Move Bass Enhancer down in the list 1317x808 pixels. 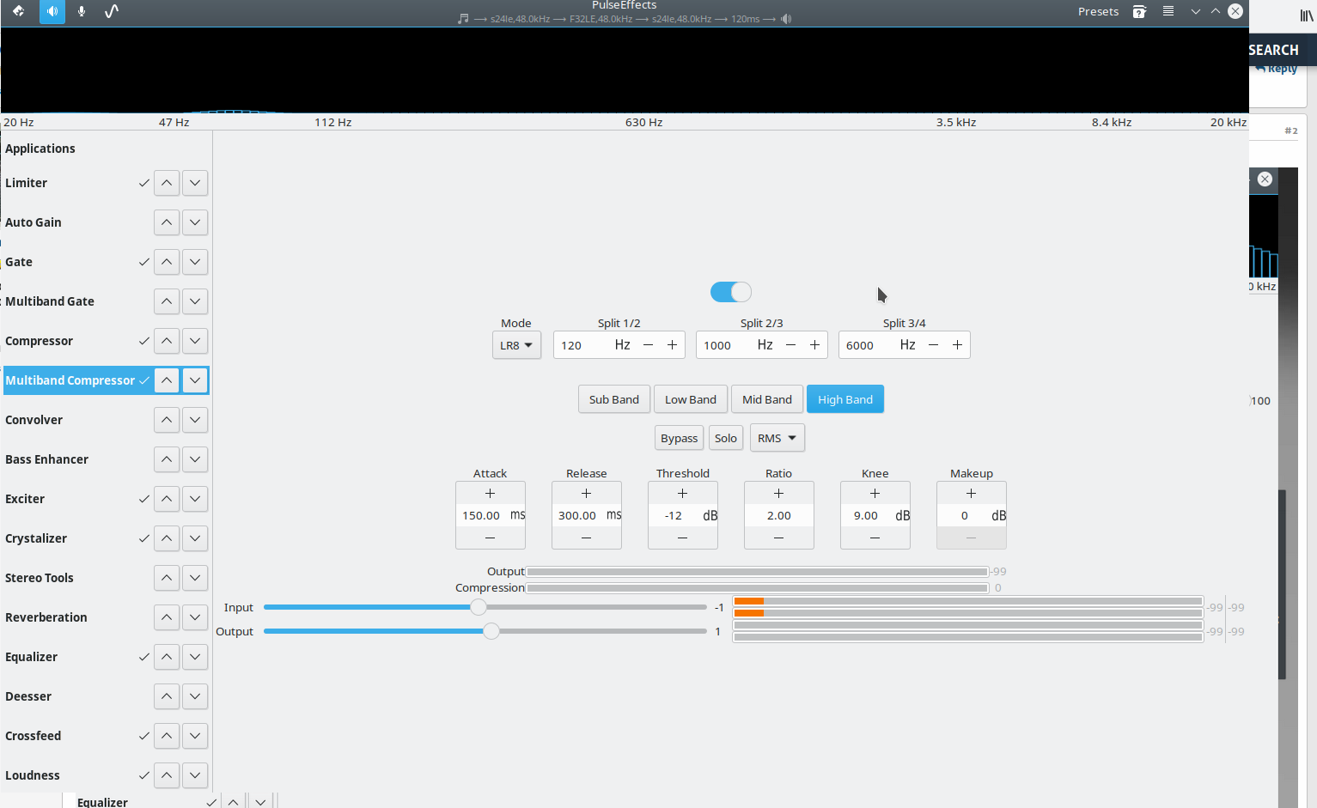coord(195,459)
